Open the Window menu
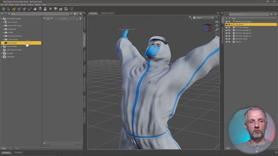Viewport: 278px width, 156px height. point(38,5)
